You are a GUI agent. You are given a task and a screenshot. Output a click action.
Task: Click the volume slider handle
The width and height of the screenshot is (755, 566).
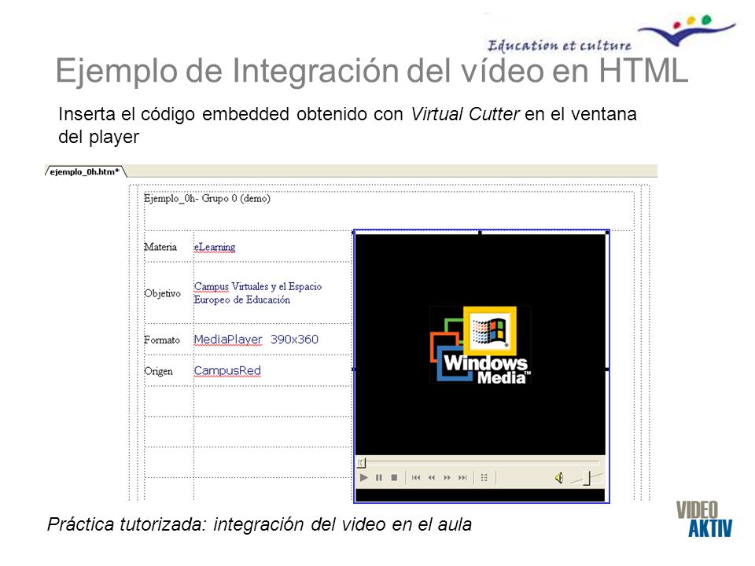587,478
